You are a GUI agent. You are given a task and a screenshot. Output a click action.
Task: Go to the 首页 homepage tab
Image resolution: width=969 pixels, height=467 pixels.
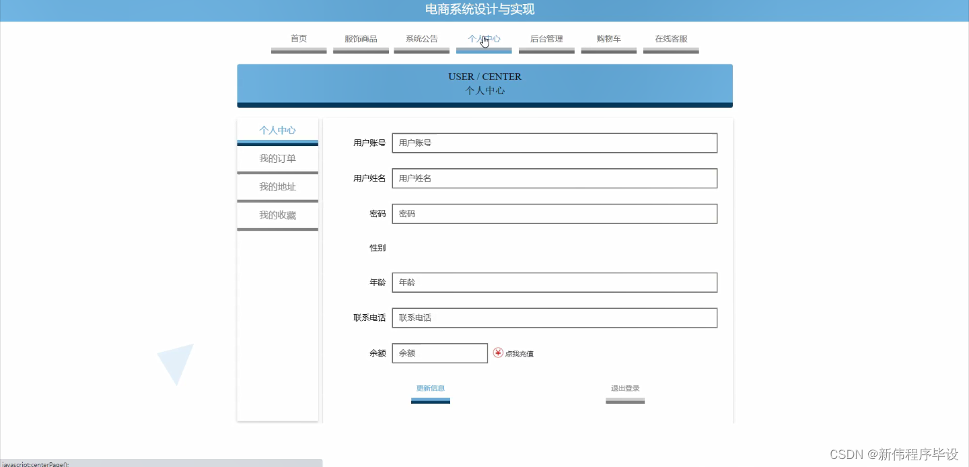click(299, 38)
